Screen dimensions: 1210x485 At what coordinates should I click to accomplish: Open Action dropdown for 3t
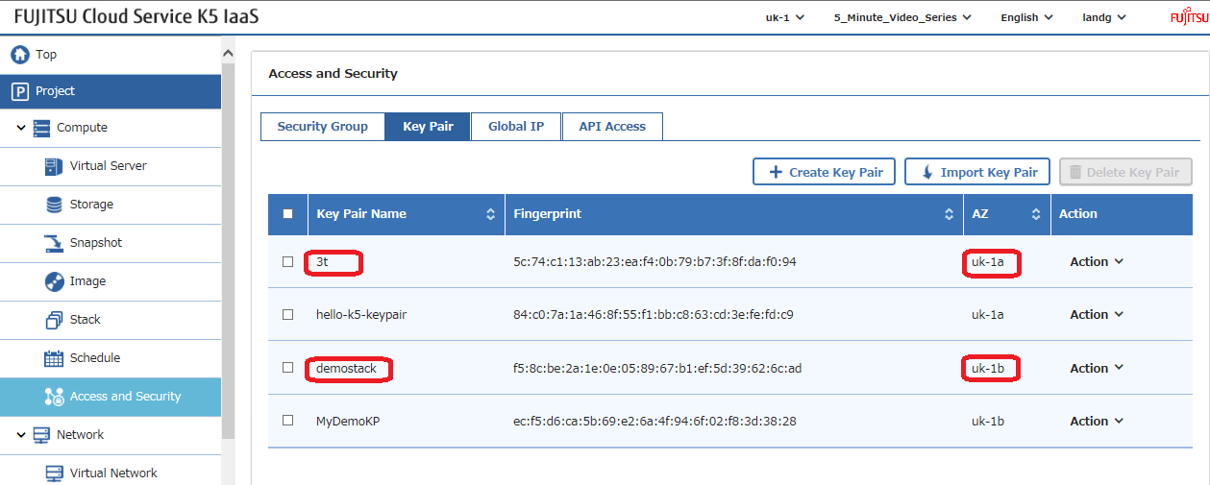1097,262
